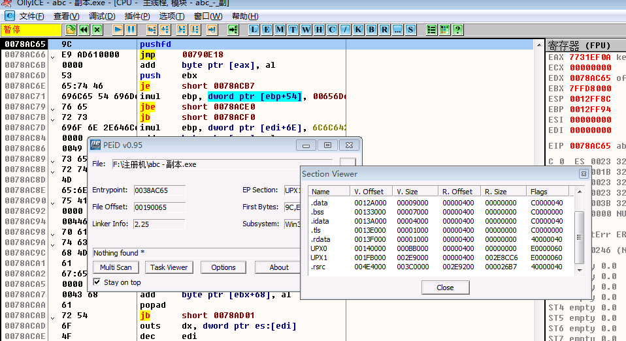Click the Task Viewer button in PEiD
The width and height of the screenshot is (626, 341).
coord(169,267)
